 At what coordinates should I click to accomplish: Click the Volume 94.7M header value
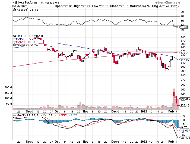[x=140, y=6]
